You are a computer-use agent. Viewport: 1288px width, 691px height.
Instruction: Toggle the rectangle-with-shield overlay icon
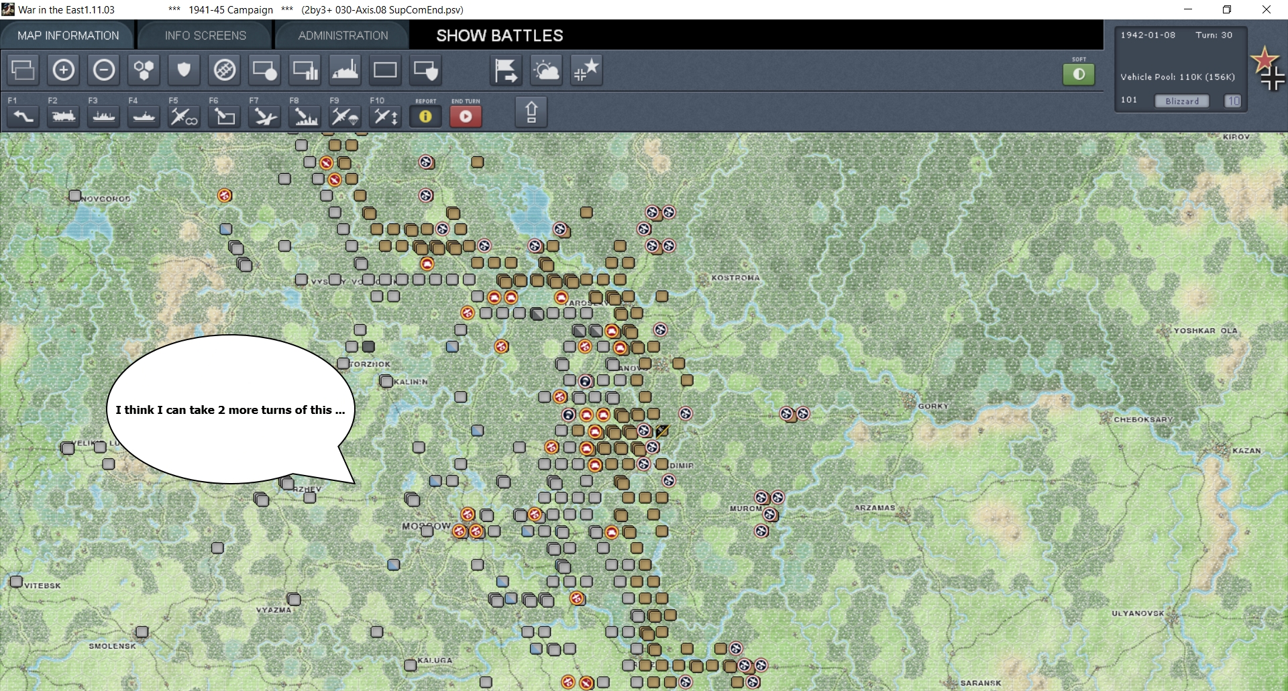426,70
